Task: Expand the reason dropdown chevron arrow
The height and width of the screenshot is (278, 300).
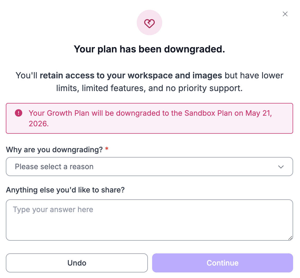Action: 281,167
